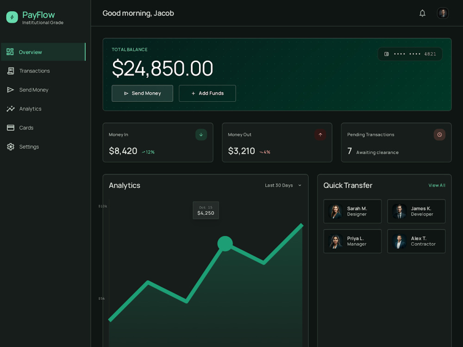Click the TOTAL BALANCE label
This screenshot has width=463, height=347.
pos(130,50)
